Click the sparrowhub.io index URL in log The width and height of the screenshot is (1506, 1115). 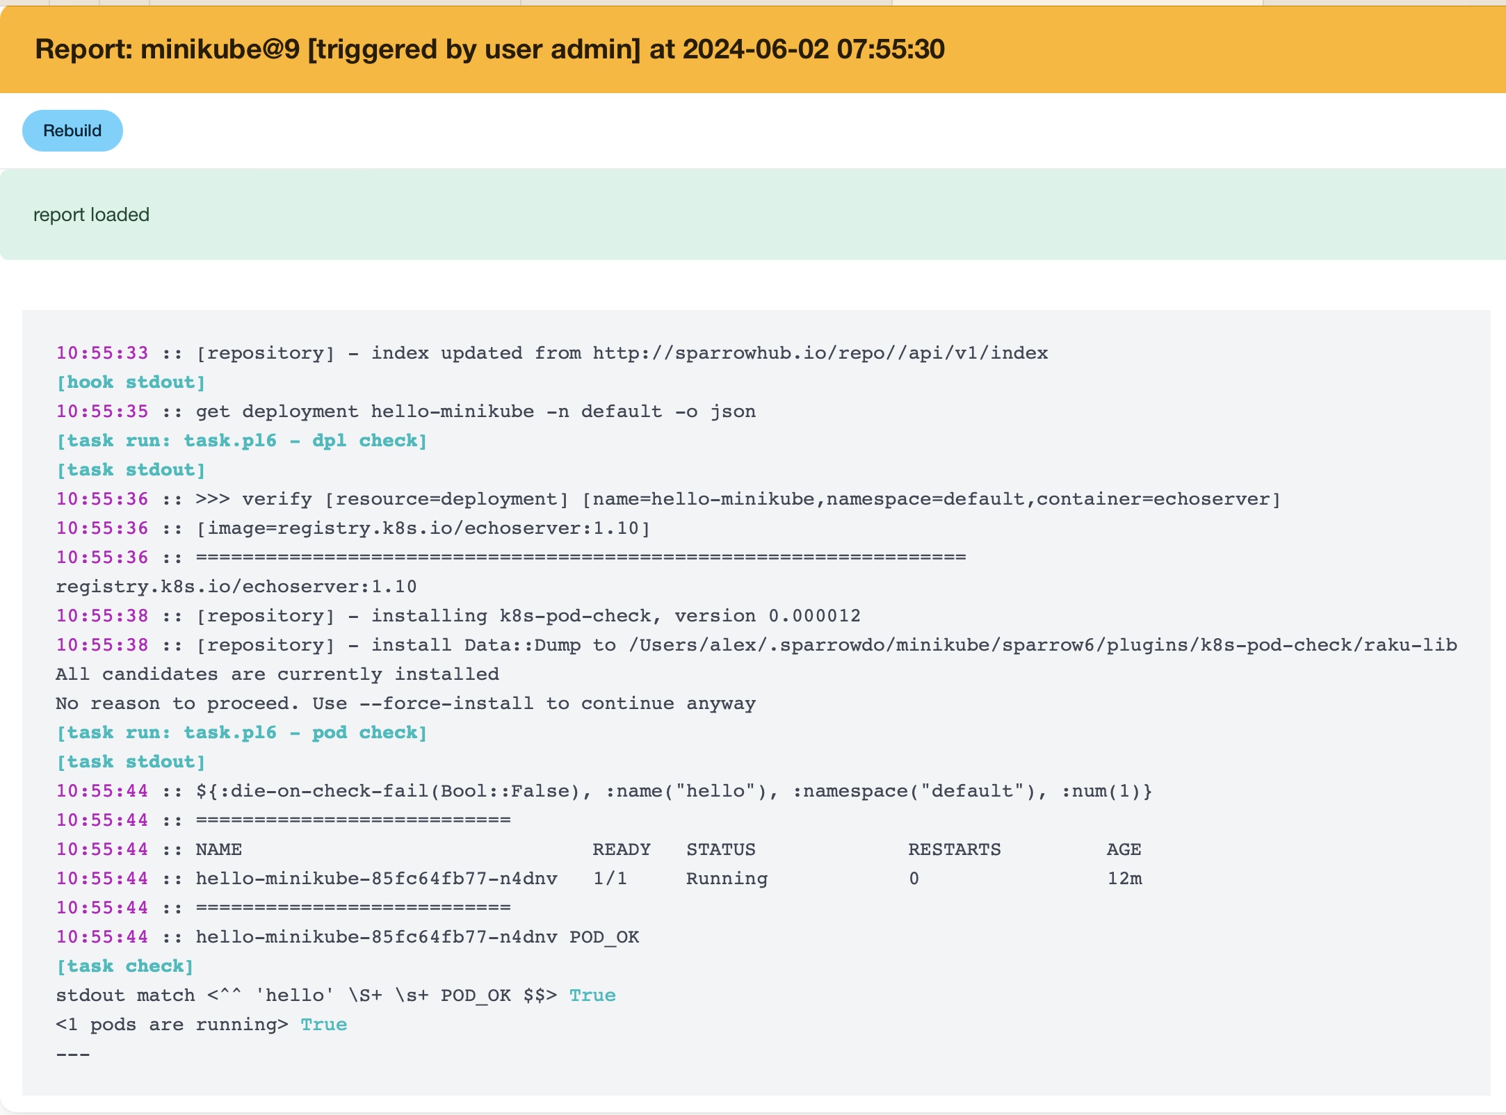tap(820, 353)
